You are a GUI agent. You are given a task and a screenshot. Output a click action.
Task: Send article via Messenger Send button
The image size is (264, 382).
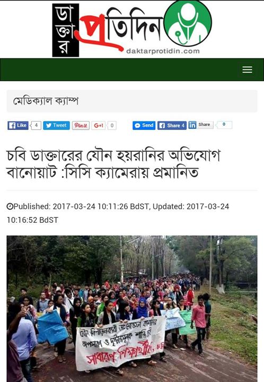(144, 125)
